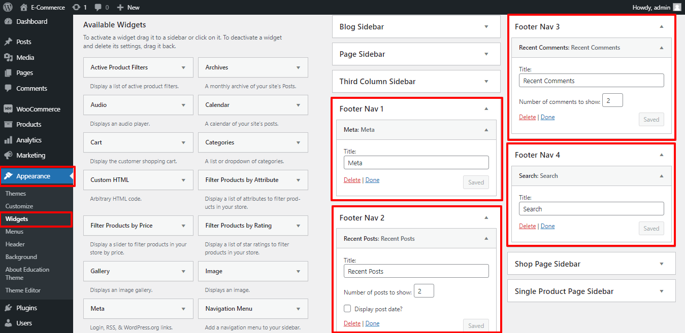This screenshot has width=685, height=333.
Task: Collapse the Footer Nav 1 panel
Action: [x=486, y=109]
